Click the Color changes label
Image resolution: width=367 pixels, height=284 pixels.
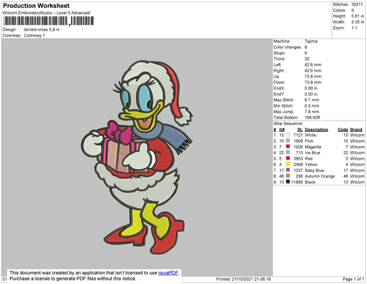click(x=287, y=47)
